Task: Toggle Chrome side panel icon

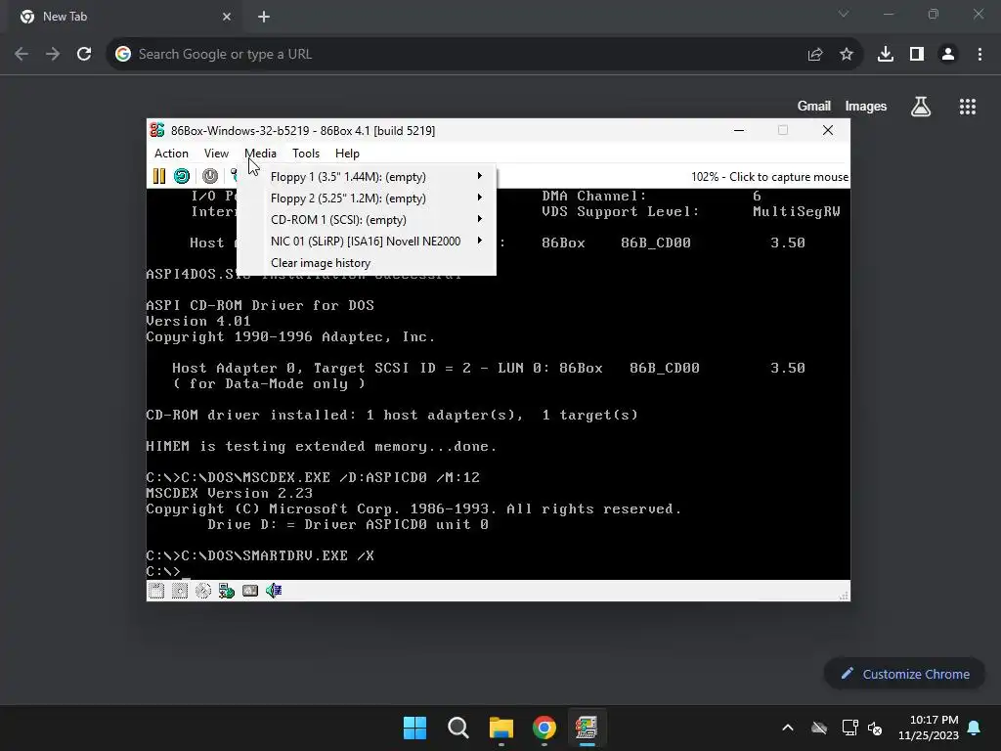Action: point(917,55)
